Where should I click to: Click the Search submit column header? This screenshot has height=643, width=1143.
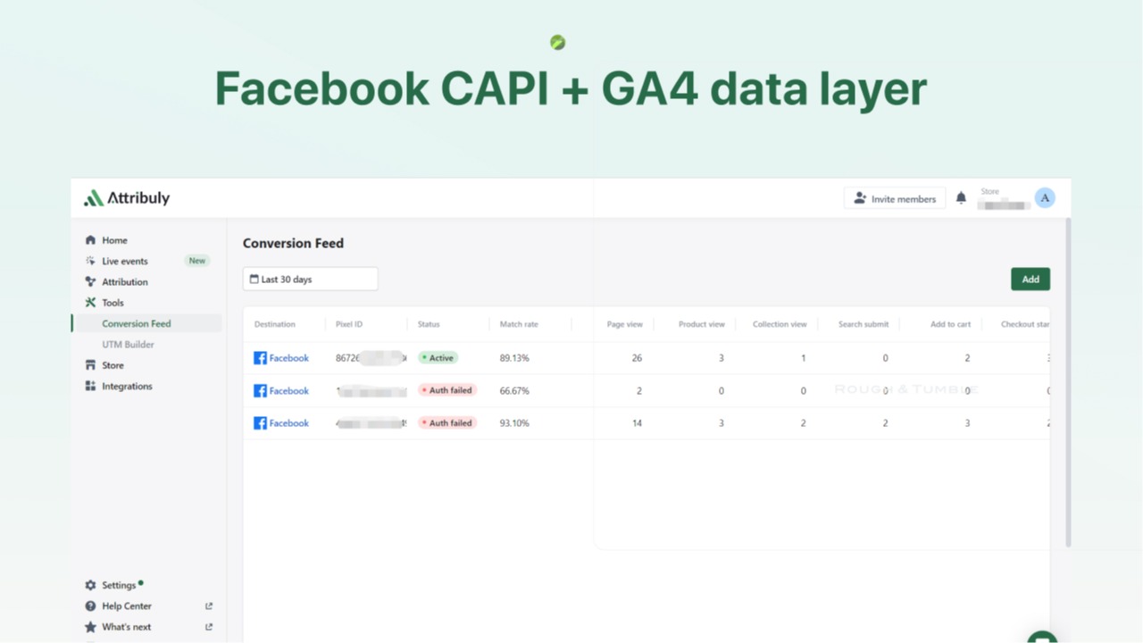pyautogui.click(x=864, y=324)
